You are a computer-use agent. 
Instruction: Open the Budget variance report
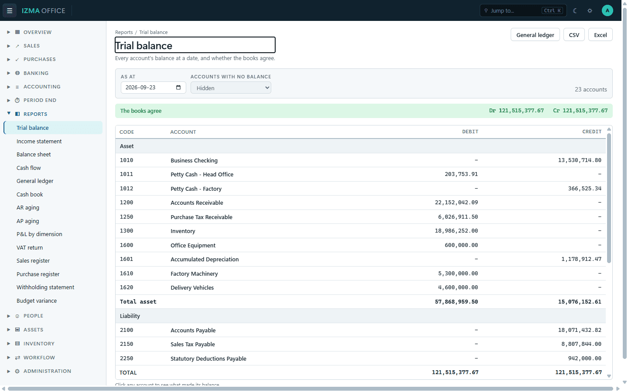53,301
